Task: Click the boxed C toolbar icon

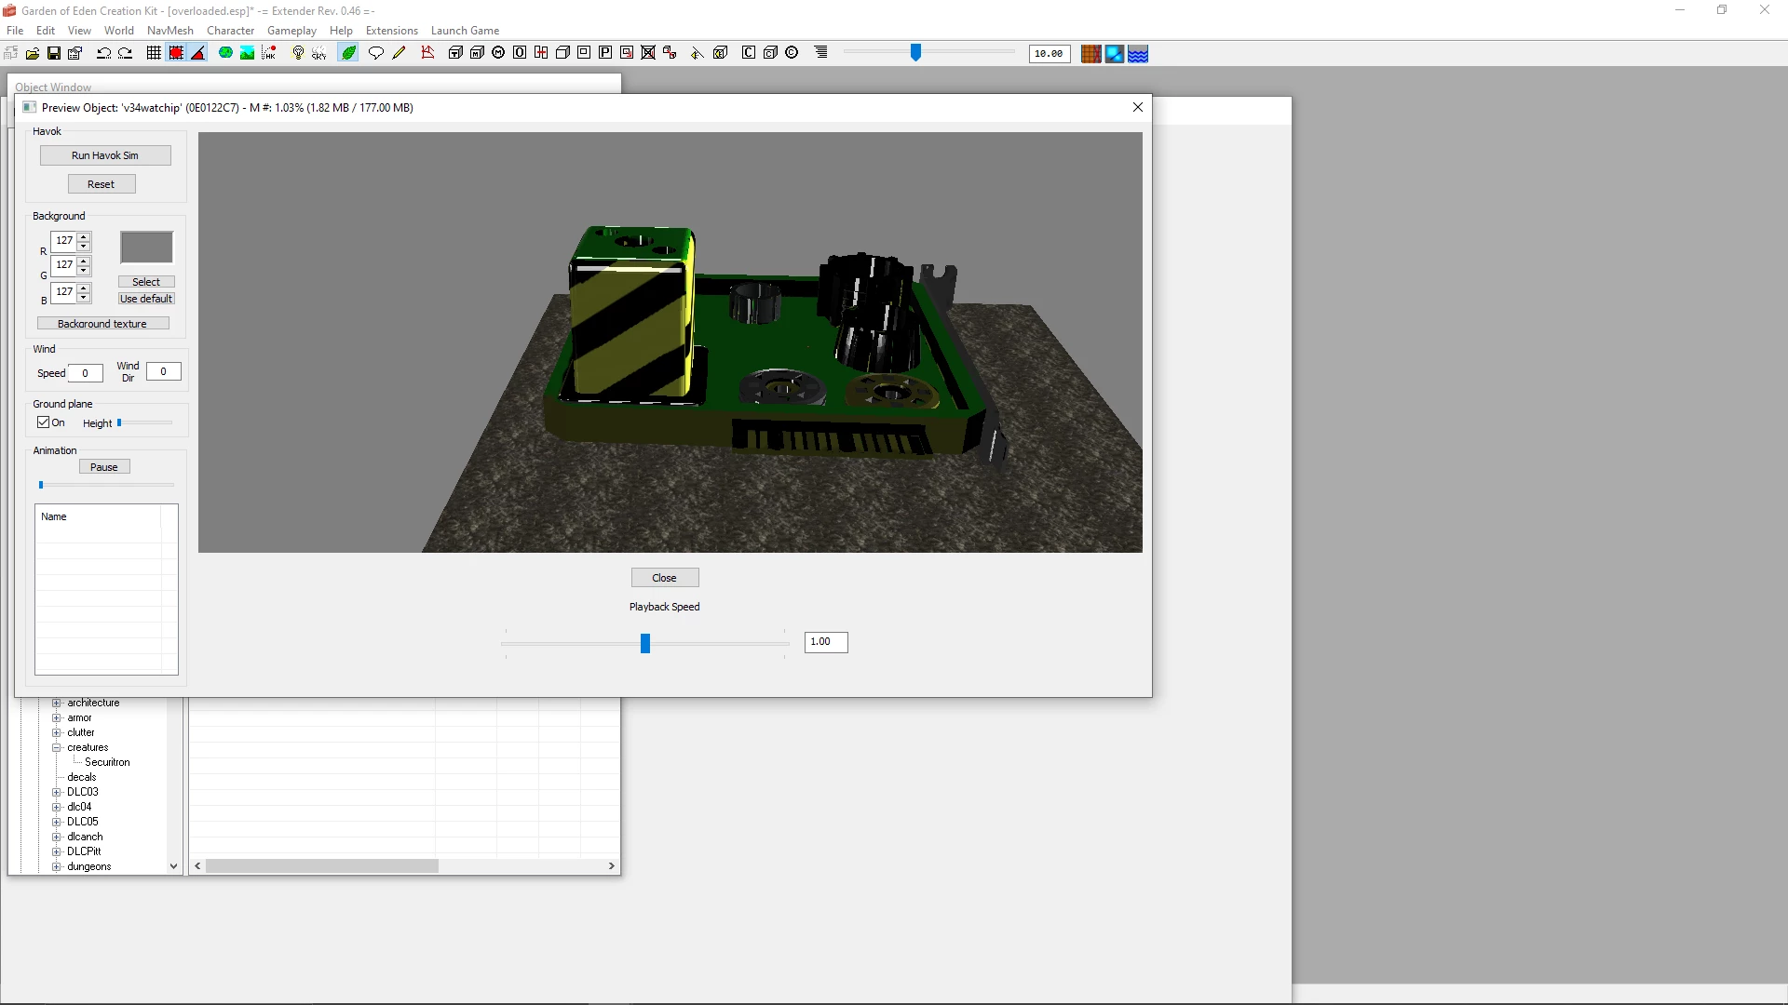Action: pyautogui.click(x=749, y=53)
